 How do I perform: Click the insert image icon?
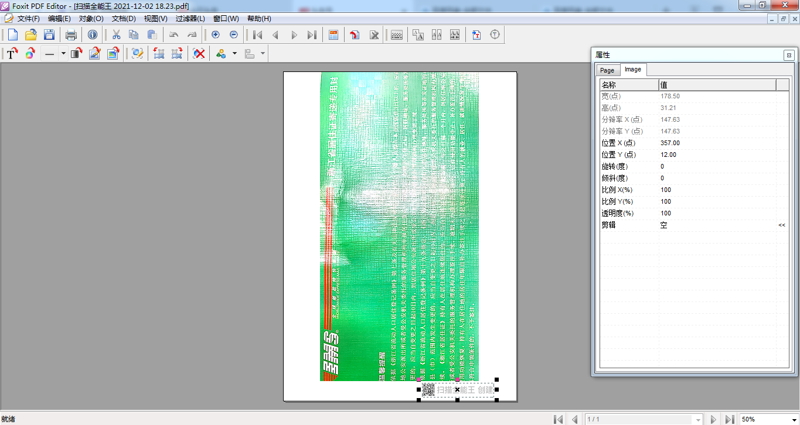click(113, 53)
